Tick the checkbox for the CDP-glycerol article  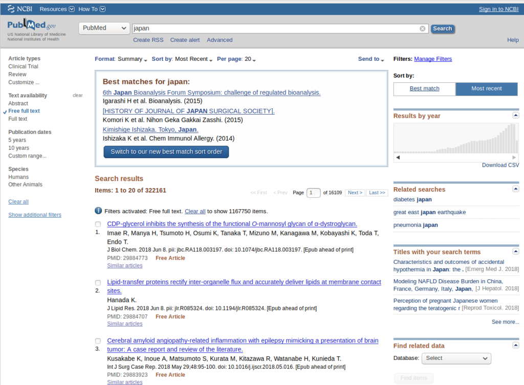point(98,224)
